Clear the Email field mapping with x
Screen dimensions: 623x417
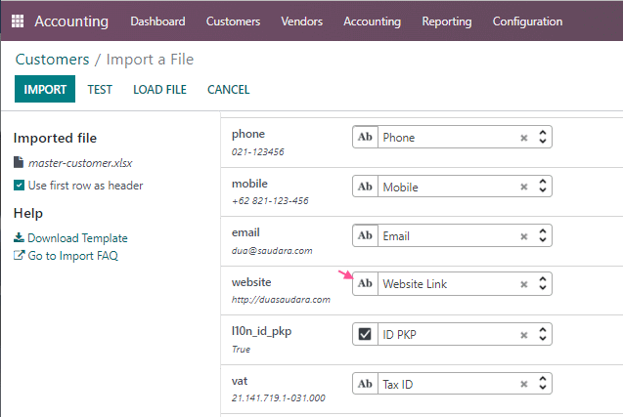(x=524, y=236)
